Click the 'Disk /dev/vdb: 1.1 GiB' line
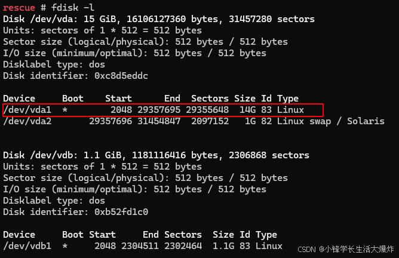The width and height of the screenshot is (399, 258). point(156,155)
